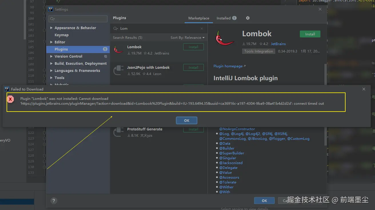375x210 pixels.
Task: Click OK in the Failed to Download dialog
Action: click(187, 120)
